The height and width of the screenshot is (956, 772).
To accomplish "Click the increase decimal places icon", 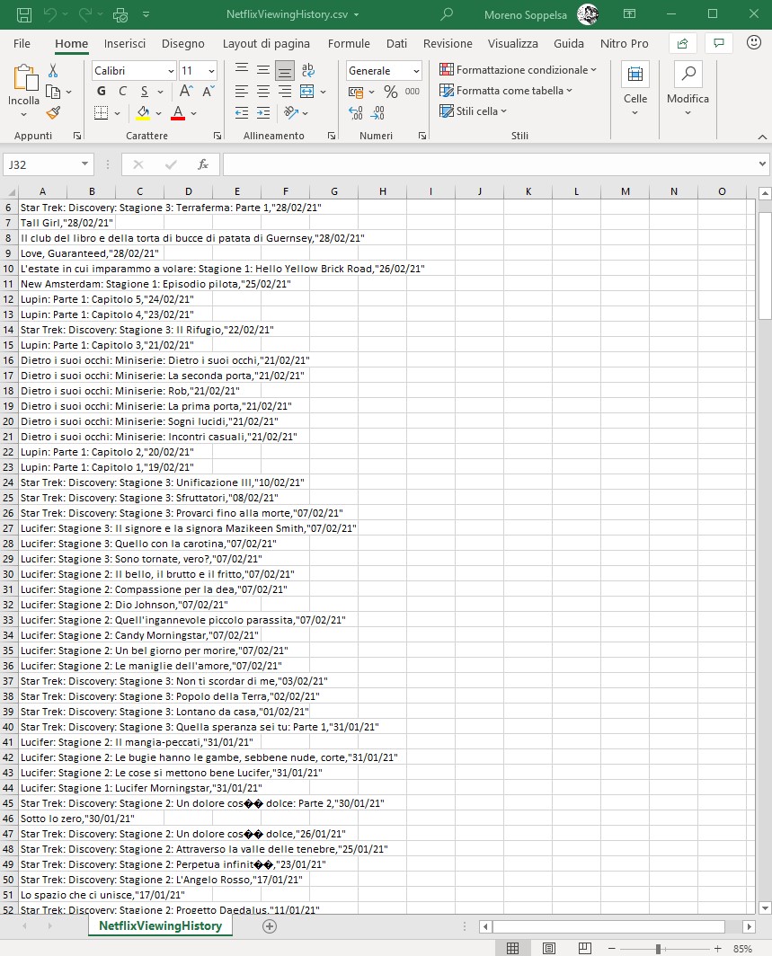I will (355, 113).
